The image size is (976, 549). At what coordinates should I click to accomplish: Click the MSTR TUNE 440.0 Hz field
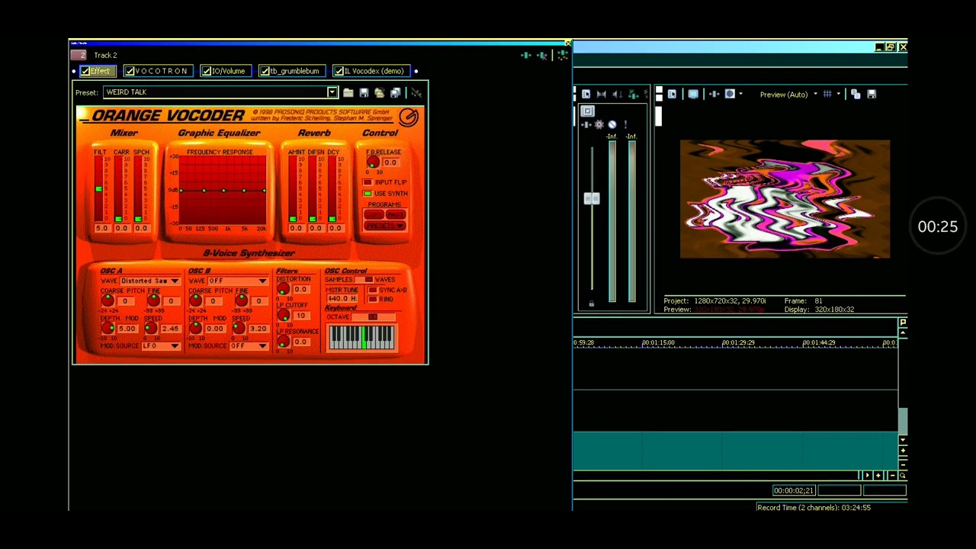click(342, 299)
